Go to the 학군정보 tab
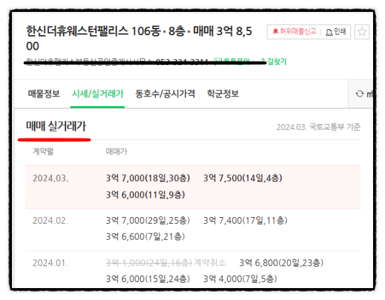 (x=223, y=94)
